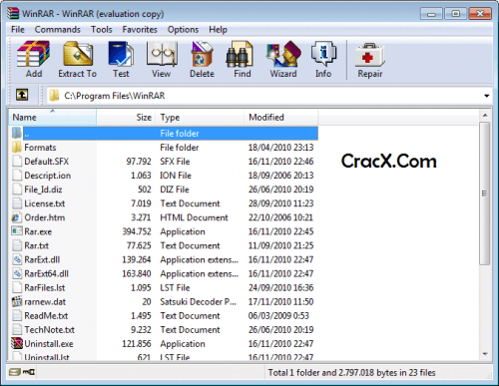This screenshot has width=499, height=386.
Task: Click the '18/04/2010 23:13' modified date
Action: [280, 147]
